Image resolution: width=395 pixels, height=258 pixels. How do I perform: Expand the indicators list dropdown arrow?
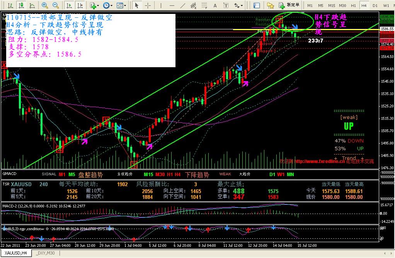click(98, 5)
